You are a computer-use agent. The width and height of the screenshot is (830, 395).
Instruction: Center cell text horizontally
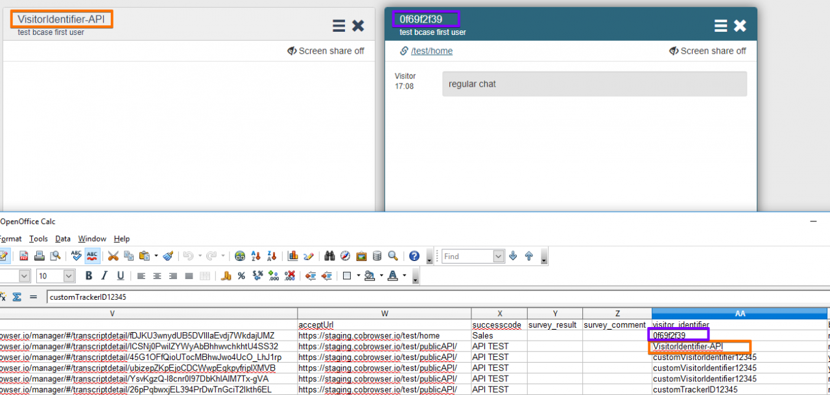[x=157, y=276]
